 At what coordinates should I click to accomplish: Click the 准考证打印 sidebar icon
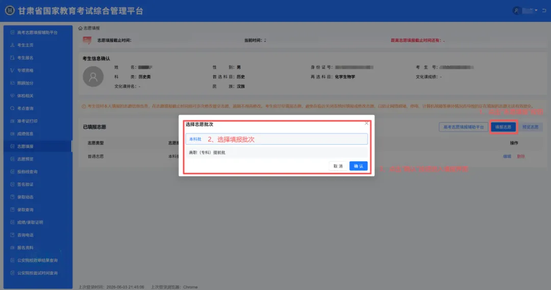click(x=12, y=121)
